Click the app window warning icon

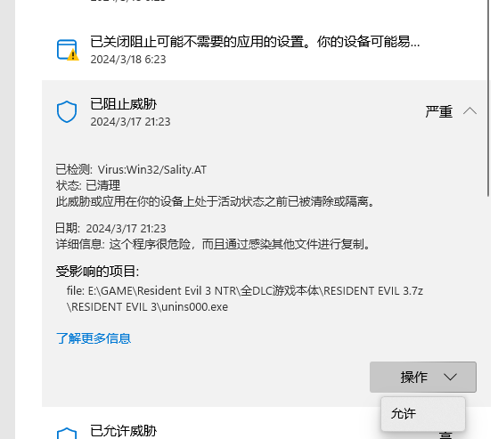(68, 50)
